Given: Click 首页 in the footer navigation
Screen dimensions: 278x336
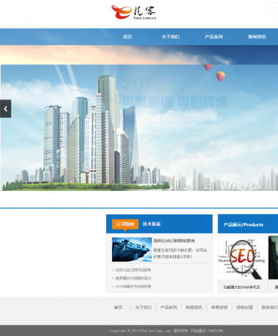Looking at the screenshot, I should click(118, 307).
